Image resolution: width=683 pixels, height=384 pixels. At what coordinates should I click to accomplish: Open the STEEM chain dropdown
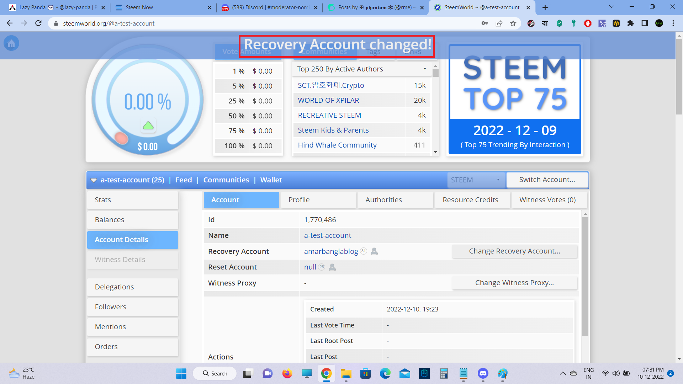click(x=475, y=180)
